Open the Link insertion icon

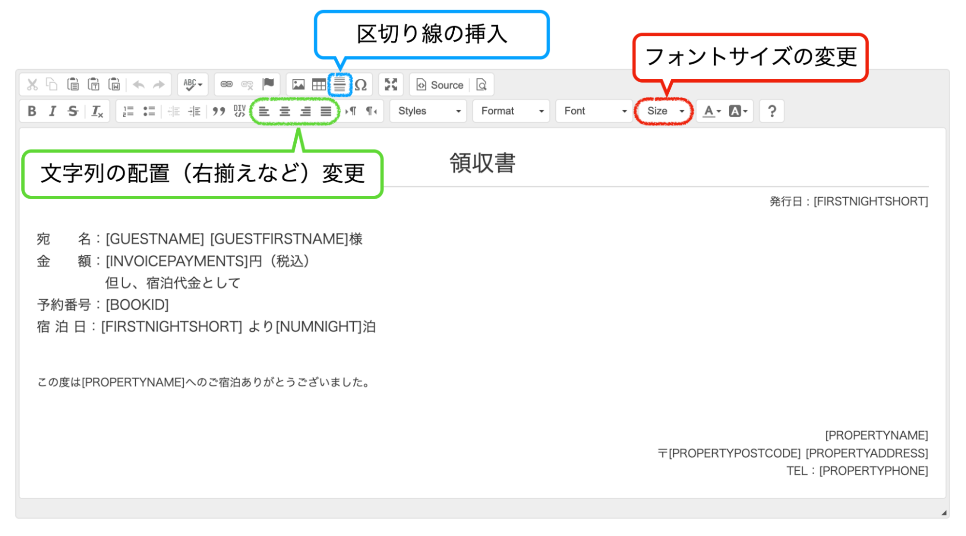(x=226, y=84)
